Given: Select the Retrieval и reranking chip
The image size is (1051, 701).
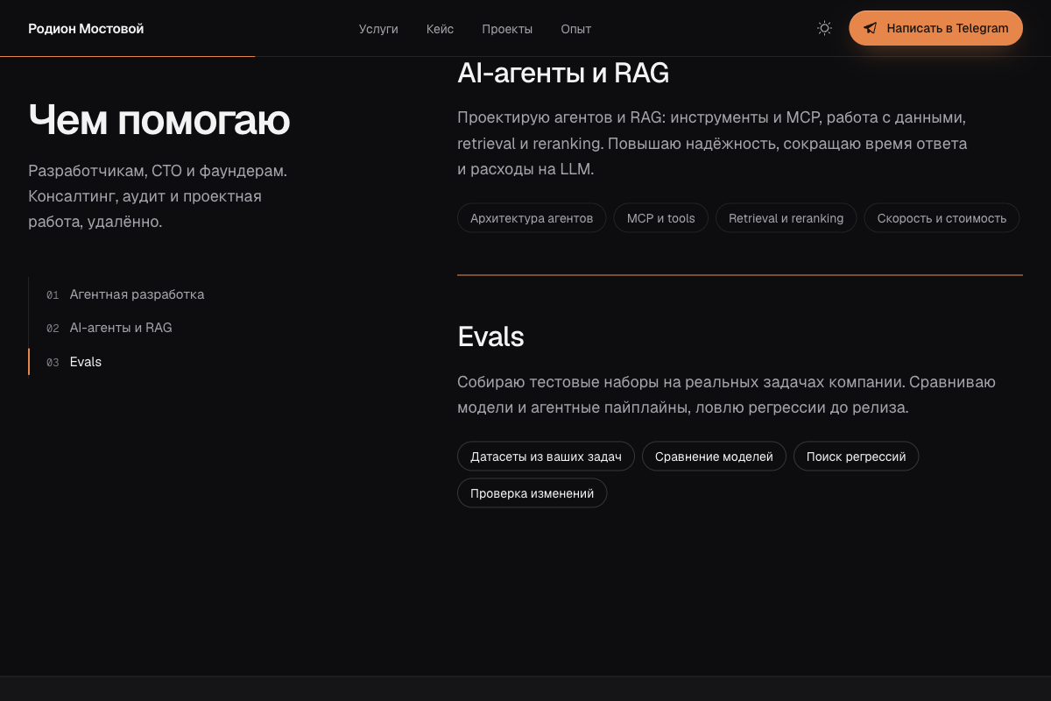Looking at the screenshot, I should 786,218.
